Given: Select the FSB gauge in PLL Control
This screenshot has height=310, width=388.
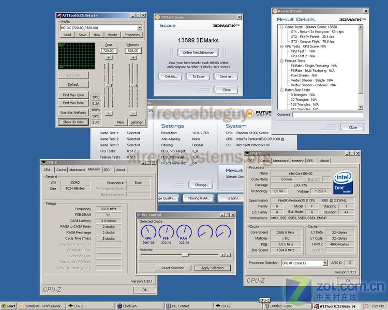Looking at the screenshot, I should pyautogui.click(x=166, y=233).
